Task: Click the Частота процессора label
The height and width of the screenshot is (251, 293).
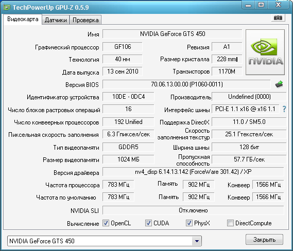Action: click(73, 185)
